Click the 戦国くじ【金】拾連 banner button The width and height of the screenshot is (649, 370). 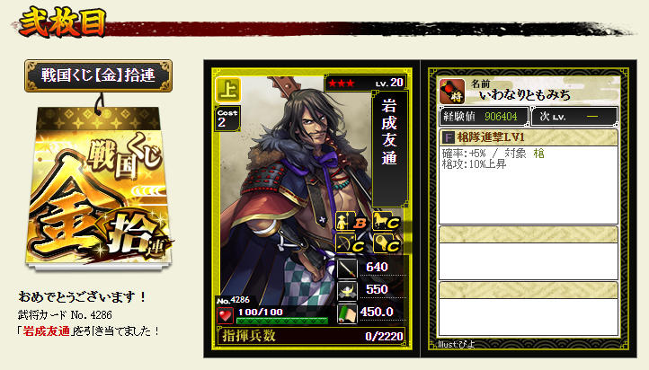[98, 75]
